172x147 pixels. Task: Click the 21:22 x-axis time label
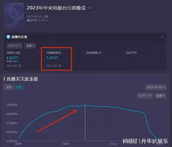pyautogui.click(x=114, y=144)
